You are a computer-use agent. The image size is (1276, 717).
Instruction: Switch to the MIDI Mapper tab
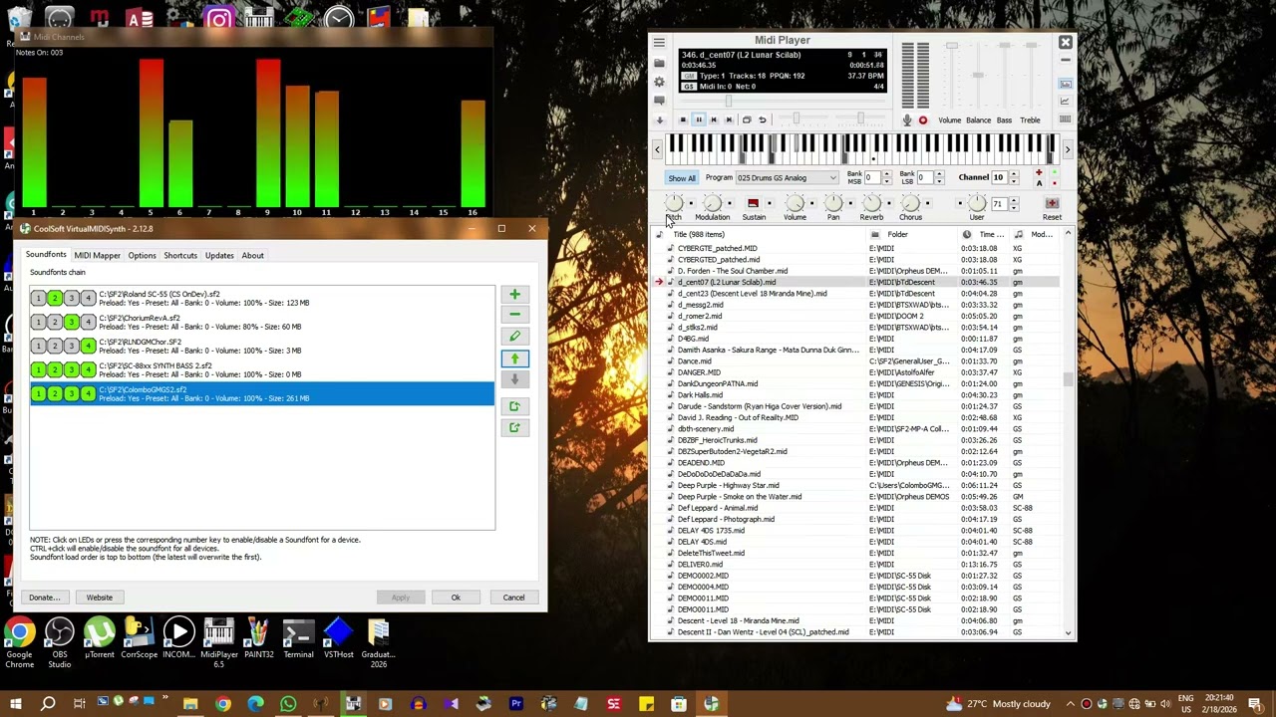(x=97, y=255)
